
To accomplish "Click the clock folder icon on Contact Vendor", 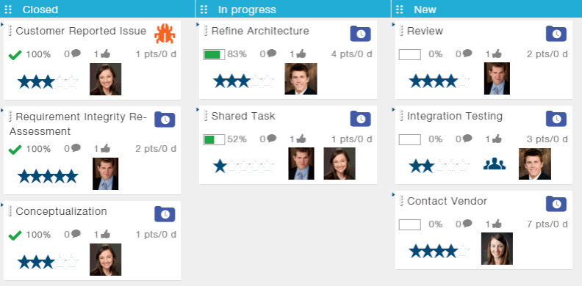I will point(556,204).
